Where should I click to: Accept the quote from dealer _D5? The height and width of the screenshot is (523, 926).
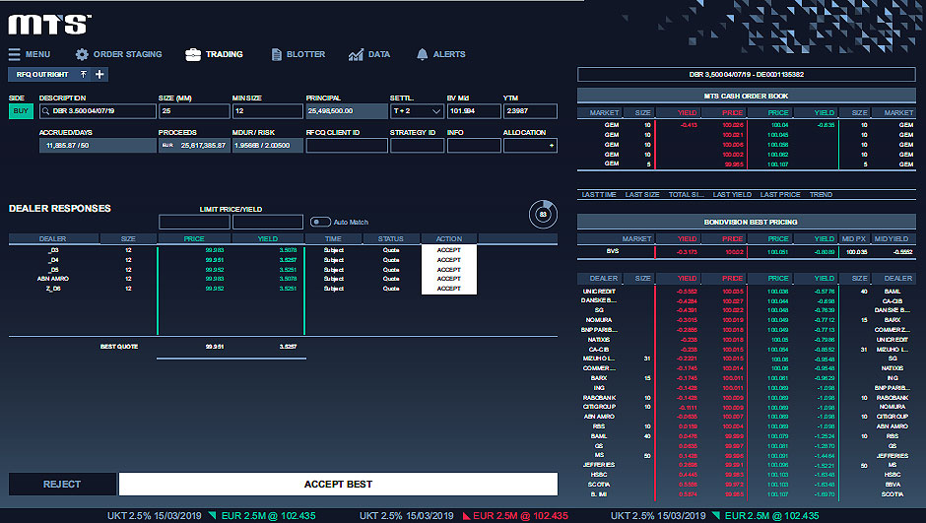(449, 270)
